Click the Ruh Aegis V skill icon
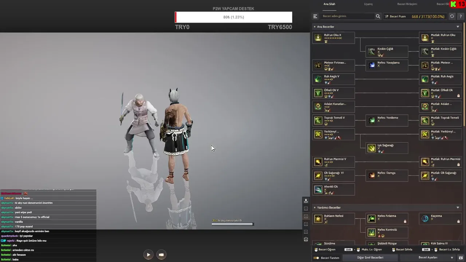The width and height of the screenshot is (466, 262). tap(318, 79)
